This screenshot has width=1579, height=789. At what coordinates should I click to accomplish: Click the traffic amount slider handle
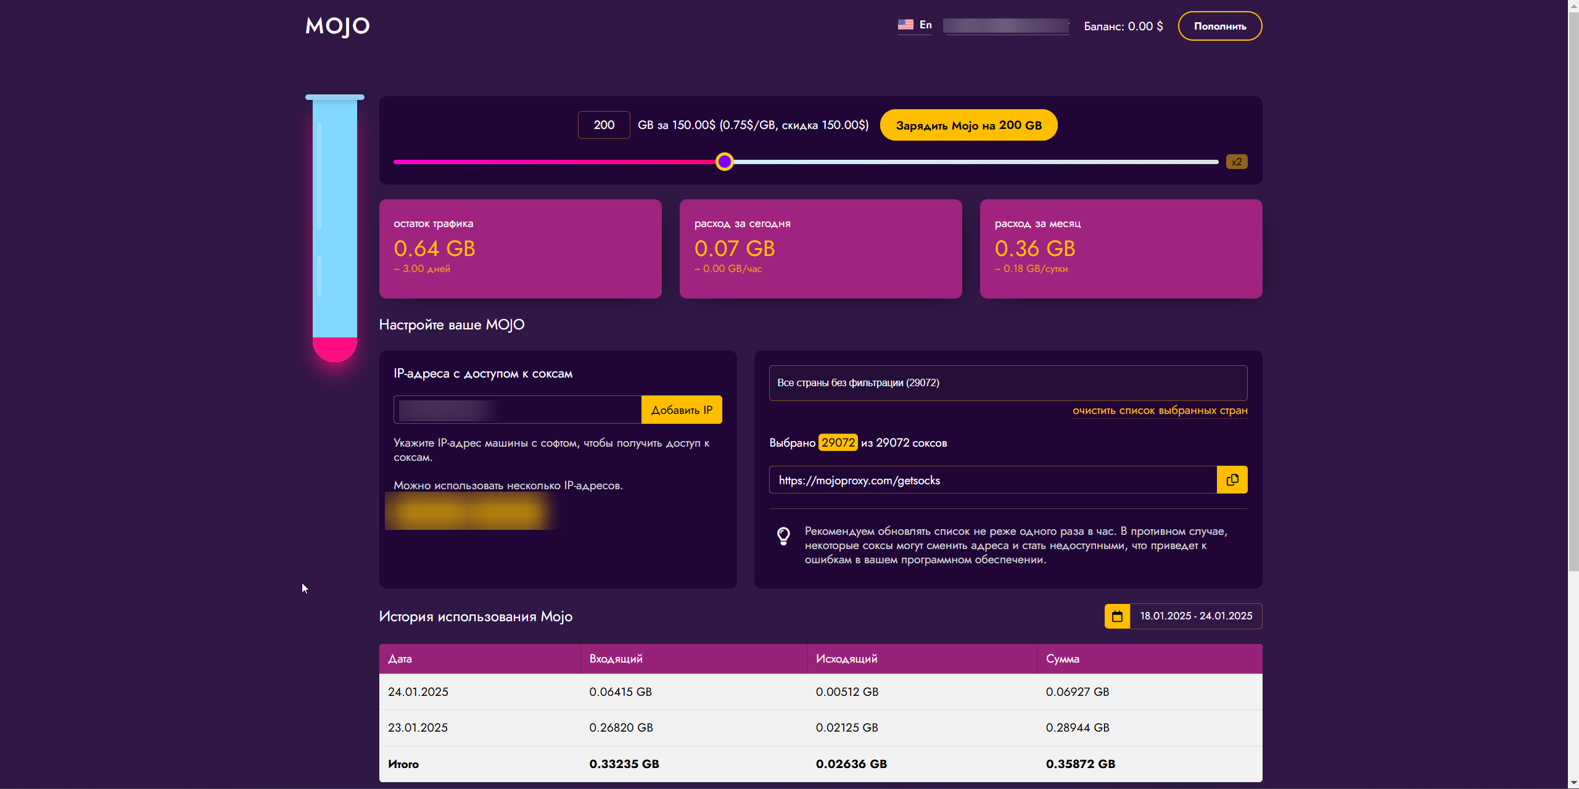tap(725, 162)
